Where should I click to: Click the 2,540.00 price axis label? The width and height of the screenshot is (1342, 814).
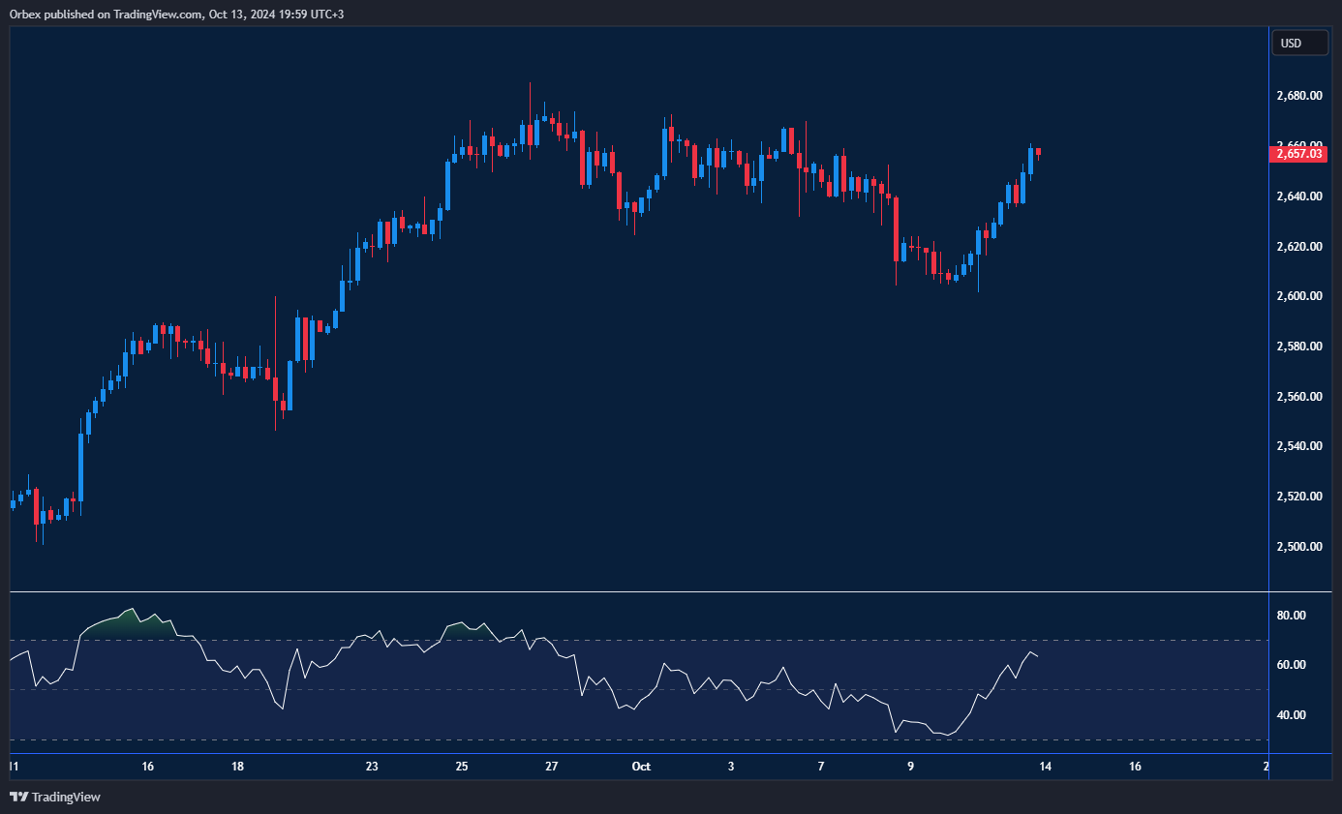(1299, 446)
